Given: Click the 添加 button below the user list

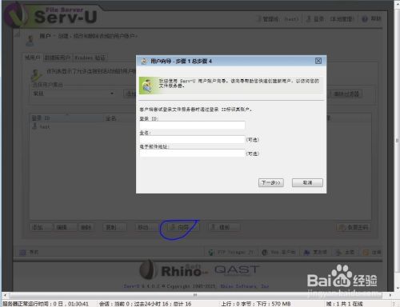Looking at the screenshot, I should [x=40, y=227].
